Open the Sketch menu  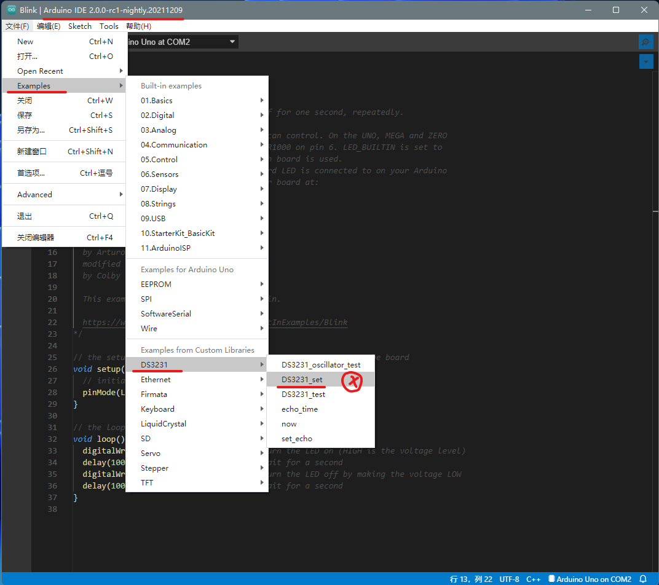point(80,26)
